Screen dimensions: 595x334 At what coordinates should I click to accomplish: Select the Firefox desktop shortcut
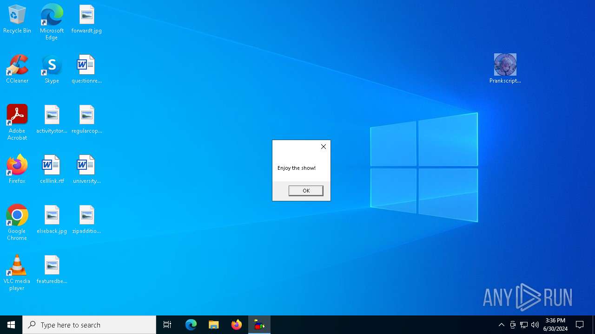click(x=17, y=169)
